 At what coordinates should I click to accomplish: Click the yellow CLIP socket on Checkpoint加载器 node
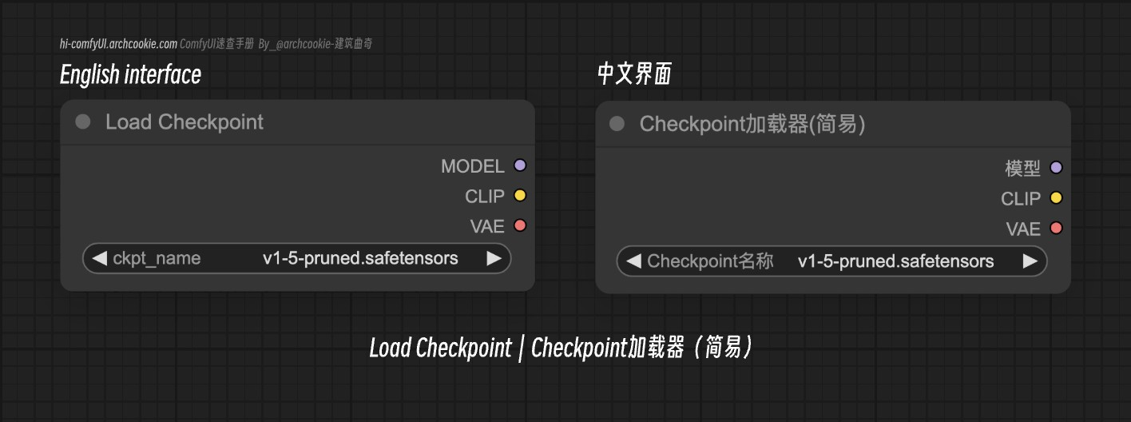[x=1056, y=198]
